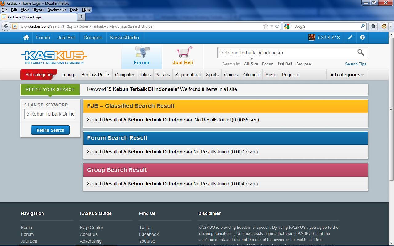
Task: Open the Bookmarks menu
Action: pos(57,10)
